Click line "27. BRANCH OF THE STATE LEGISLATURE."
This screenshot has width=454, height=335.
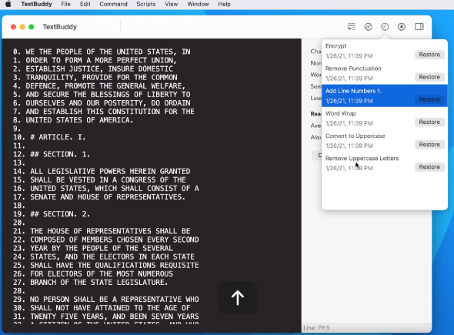pyautogui.click(x=90, y=283)
